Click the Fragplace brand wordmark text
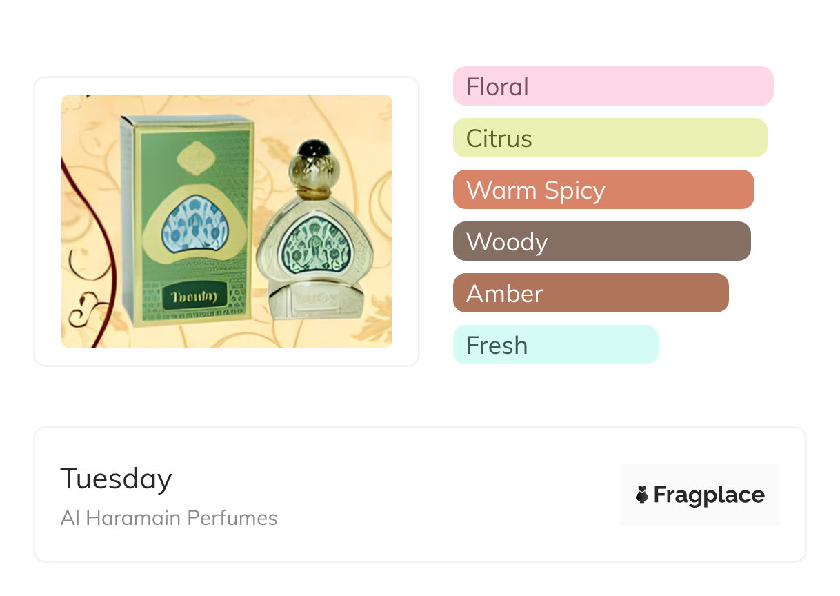The height and width of the screenshot is (596, 840). [709, 495]
